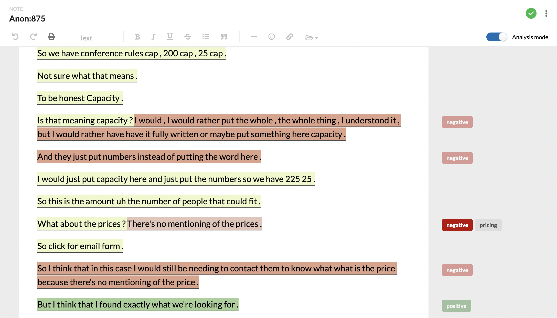Click the Italic formatting icon
Image resolution: width=557 pixels, height=318 pixels.
[153, 37]
